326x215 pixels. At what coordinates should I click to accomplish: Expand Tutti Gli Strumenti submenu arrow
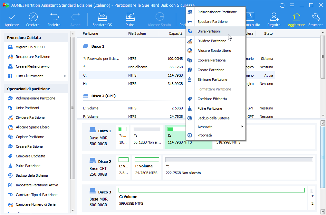pyautogui.click(x=65, y=76)
